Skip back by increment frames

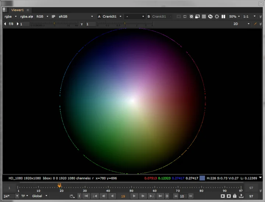[x=176, y=196]
